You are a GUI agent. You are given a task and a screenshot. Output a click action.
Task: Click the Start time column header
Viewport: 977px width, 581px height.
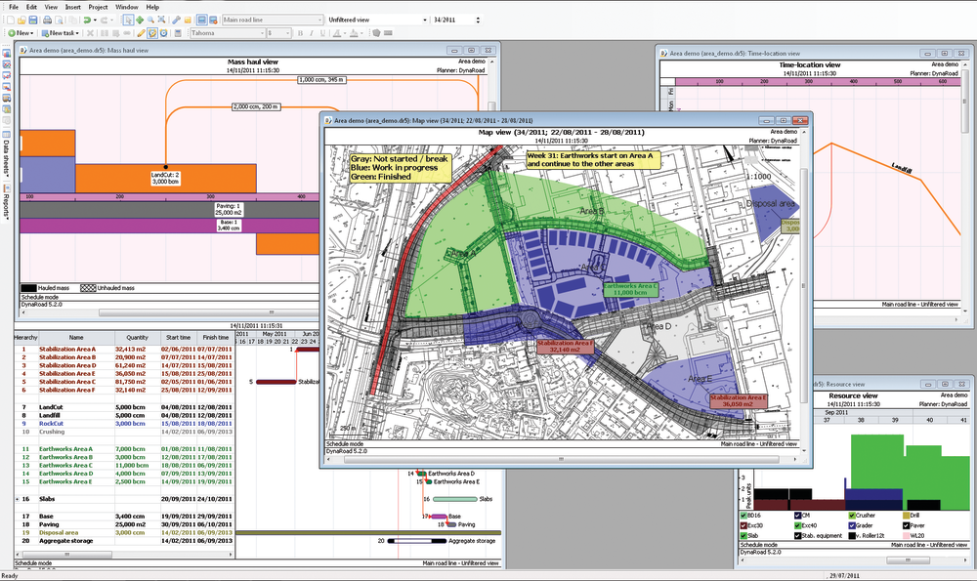pos(178,338)
